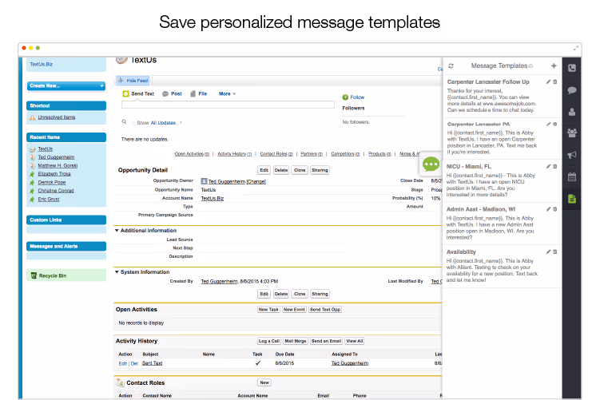Delete the Carpenter Lancaster PA template
Image resolution: width=600 pixels, height=400 pixels.
554,125
